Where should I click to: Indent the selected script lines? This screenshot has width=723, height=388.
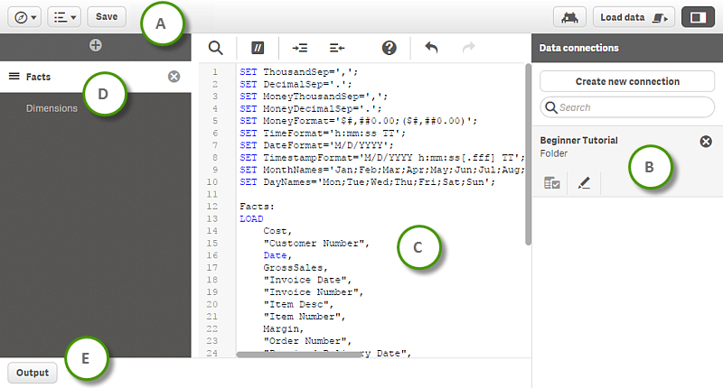pyautogui.click(x=298, y=48)
